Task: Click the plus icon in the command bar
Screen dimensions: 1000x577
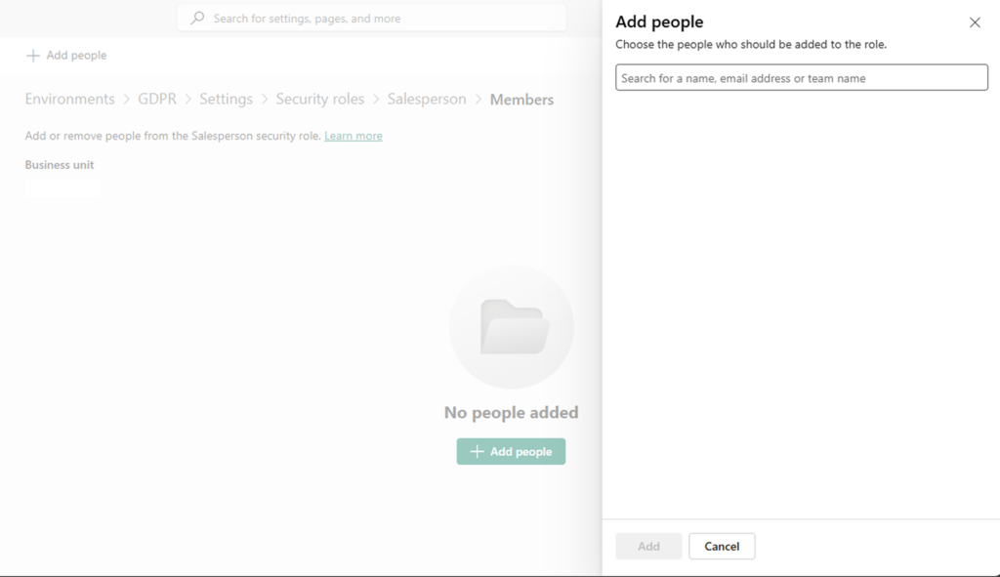Action: point(33,56)
